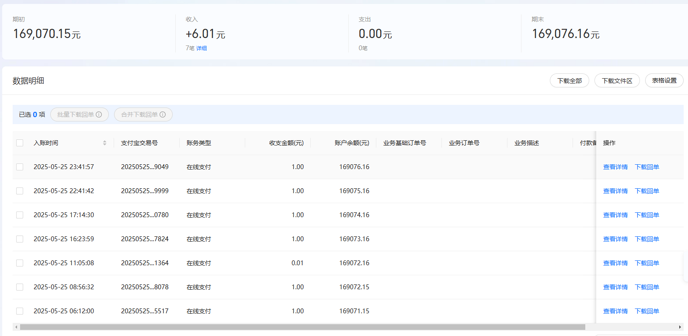Click the 账户余额(元) column header
This screenshot has height=336, width=688.
coord(352,143)
